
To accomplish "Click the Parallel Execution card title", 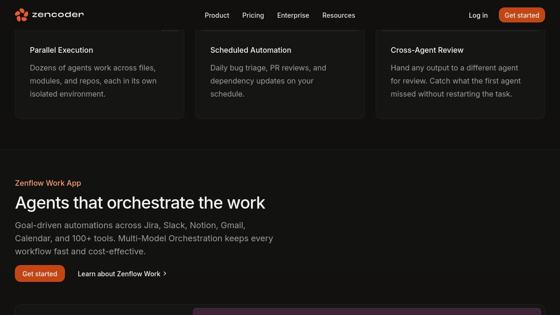I will (x=62, y=50).
